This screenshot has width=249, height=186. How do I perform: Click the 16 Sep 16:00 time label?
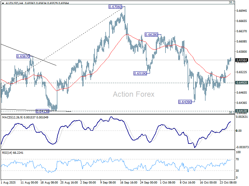pos(129,183)
